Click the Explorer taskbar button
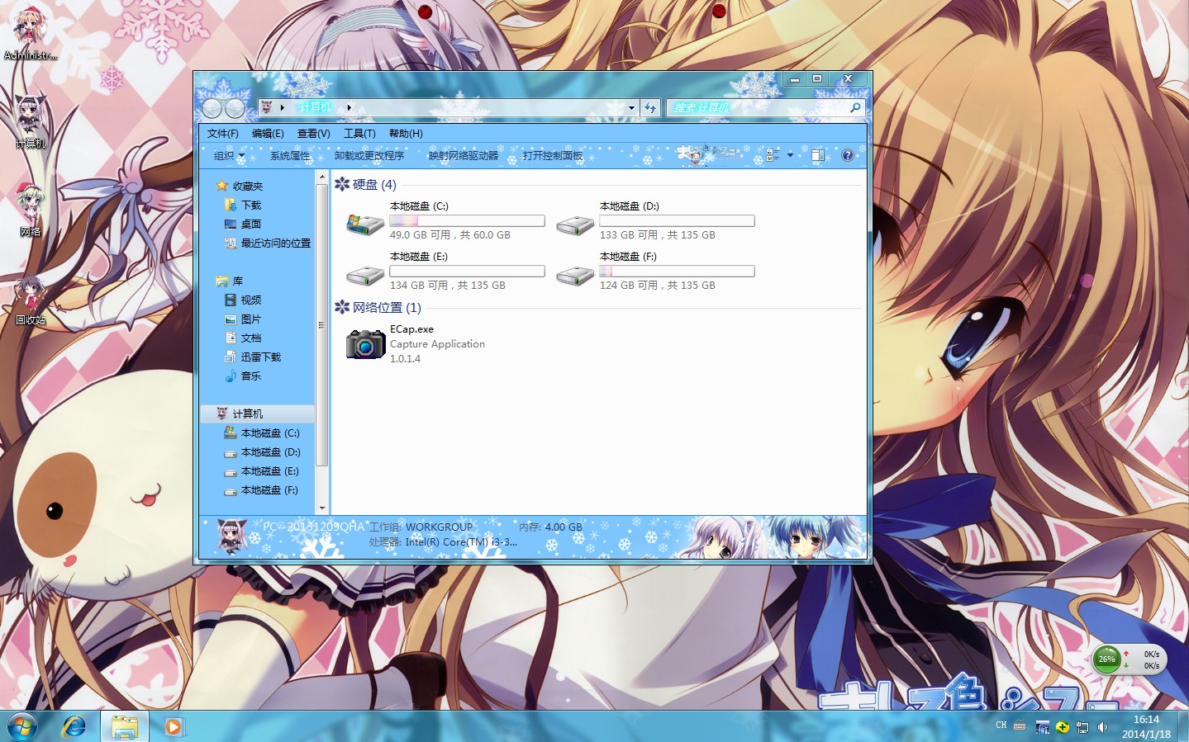 tap(125, 726)
